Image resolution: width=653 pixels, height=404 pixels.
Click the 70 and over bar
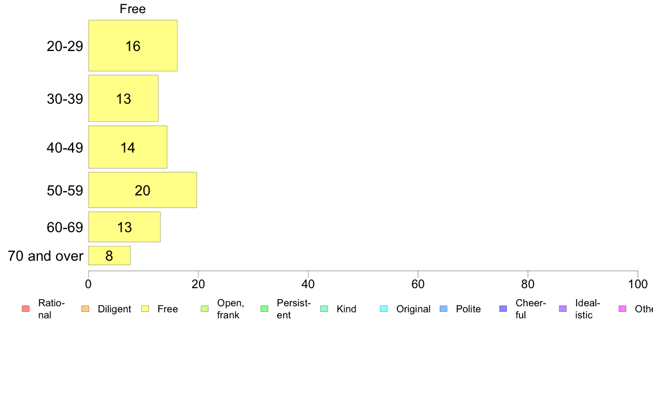[x=109, y=255]
